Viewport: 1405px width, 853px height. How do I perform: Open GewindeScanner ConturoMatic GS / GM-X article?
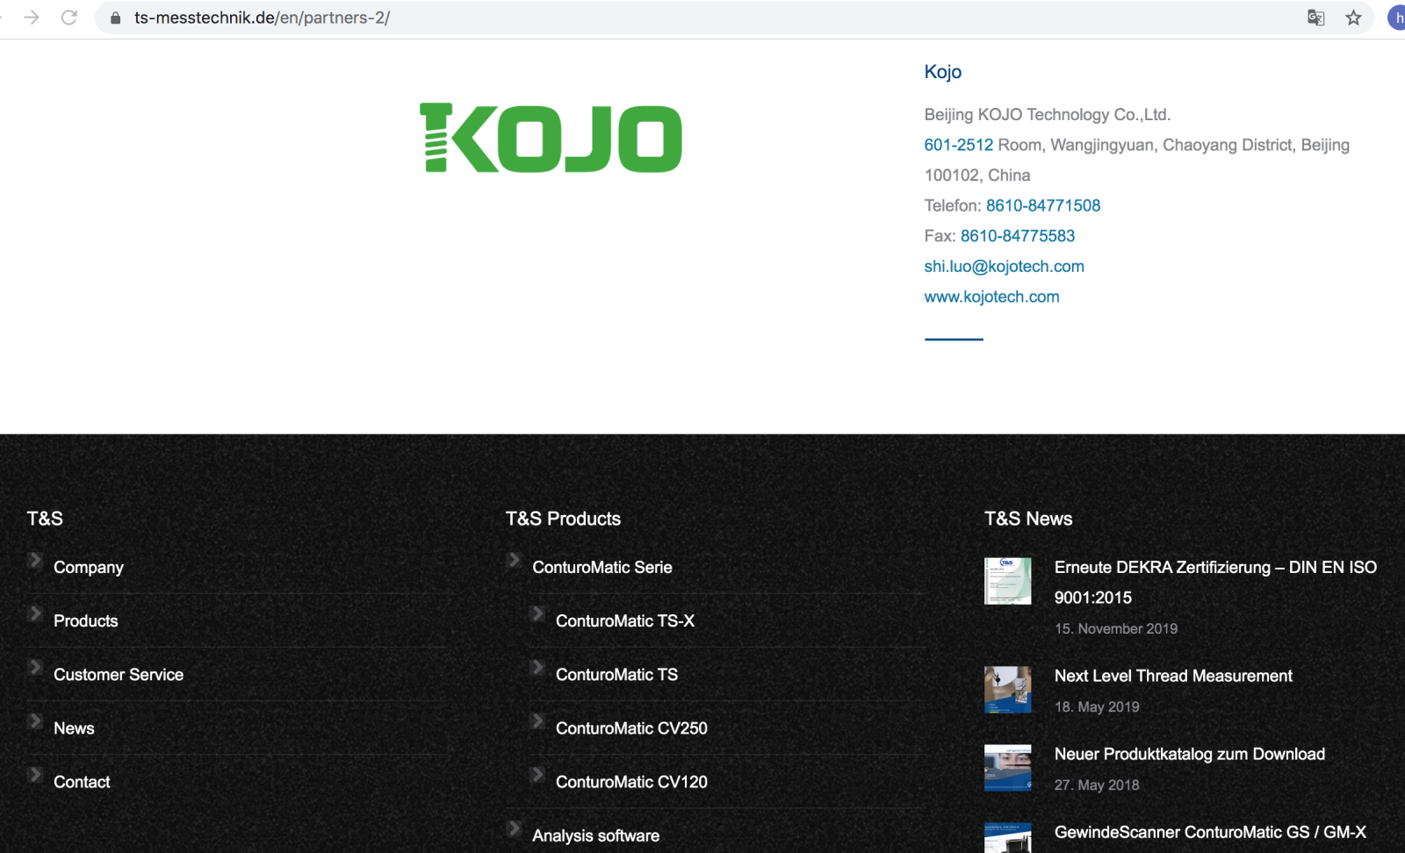coord(1210,832)
